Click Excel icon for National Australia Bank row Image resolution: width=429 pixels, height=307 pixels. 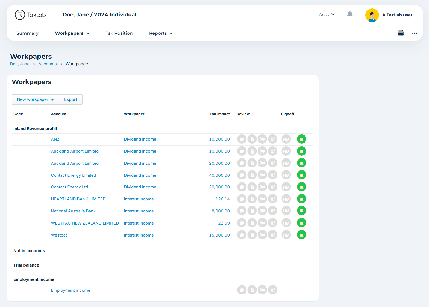tap(272, 211)
